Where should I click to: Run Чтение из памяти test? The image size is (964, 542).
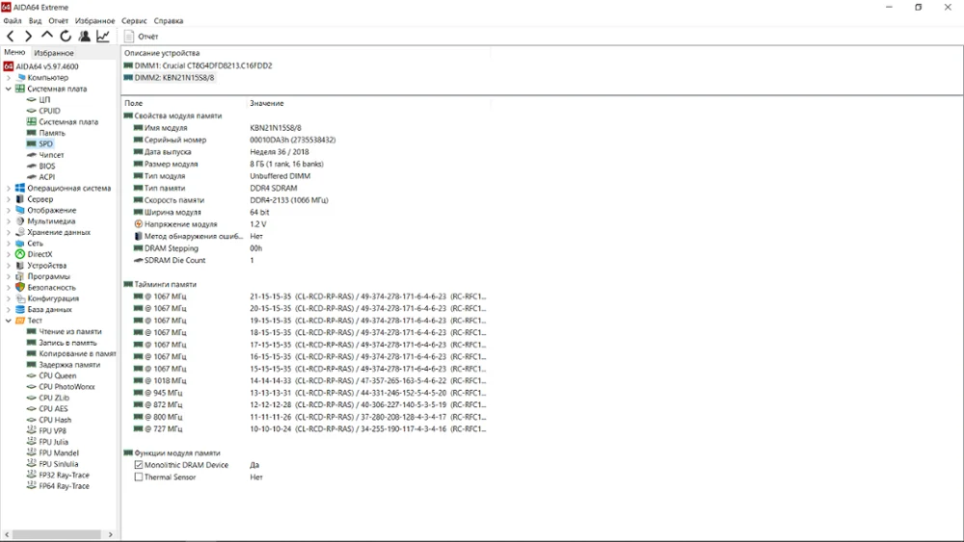70,332
